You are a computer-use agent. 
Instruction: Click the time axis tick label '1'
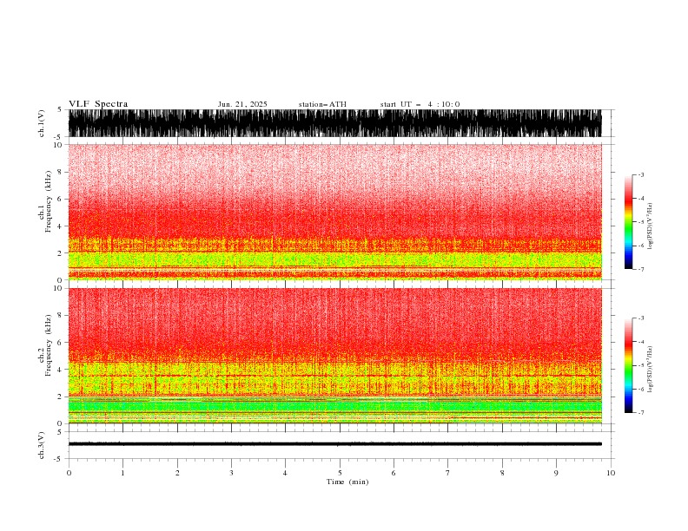[x=122, y=473]
